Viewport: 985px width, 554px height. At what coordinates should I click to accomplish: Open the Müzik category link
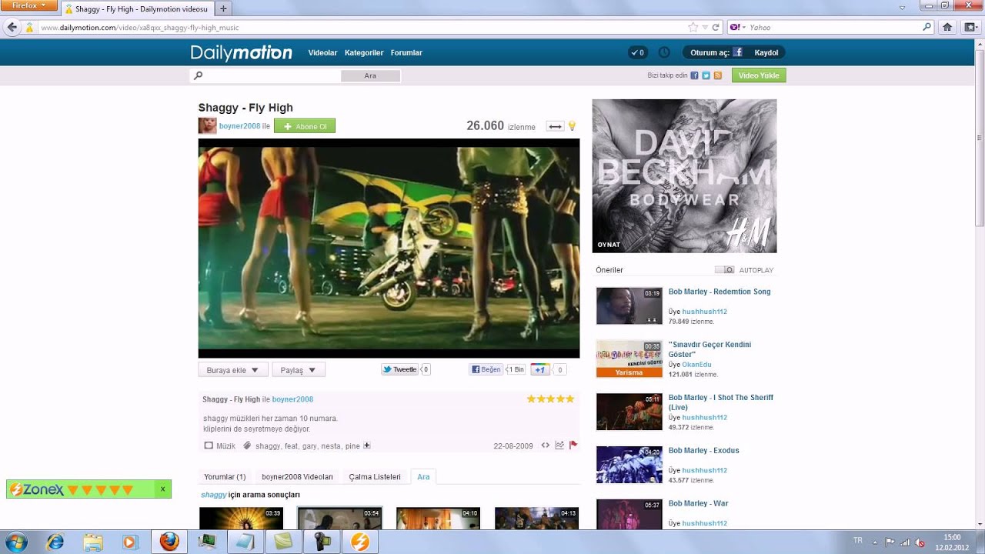(225, 446)
